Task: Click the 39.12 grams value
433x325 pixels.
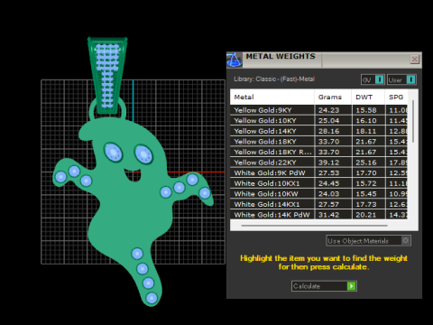Action: (328, 162)
